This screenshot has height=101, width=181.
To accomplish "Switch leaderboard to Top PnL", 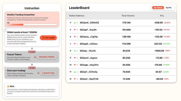I will (x=169, y=8).
